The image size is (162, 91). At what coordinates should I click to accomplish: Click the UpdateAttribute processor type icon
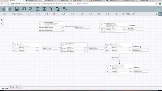[62, 44]
